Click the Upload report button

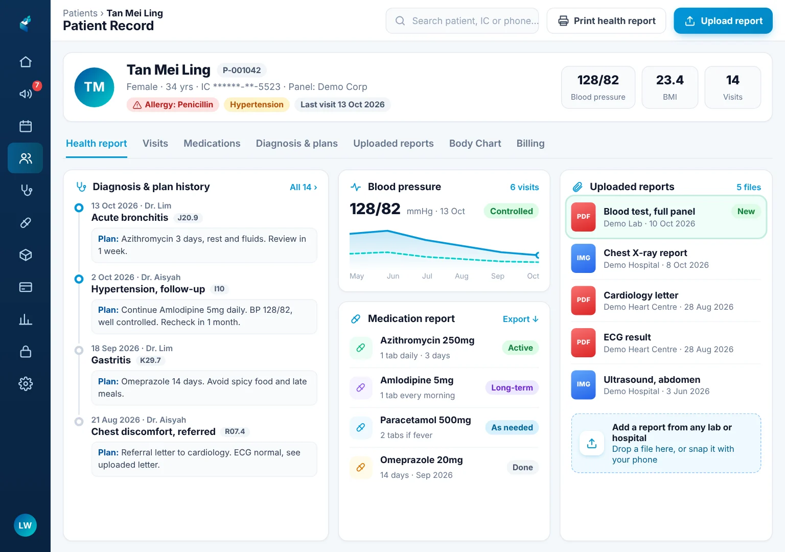[723, 21]
